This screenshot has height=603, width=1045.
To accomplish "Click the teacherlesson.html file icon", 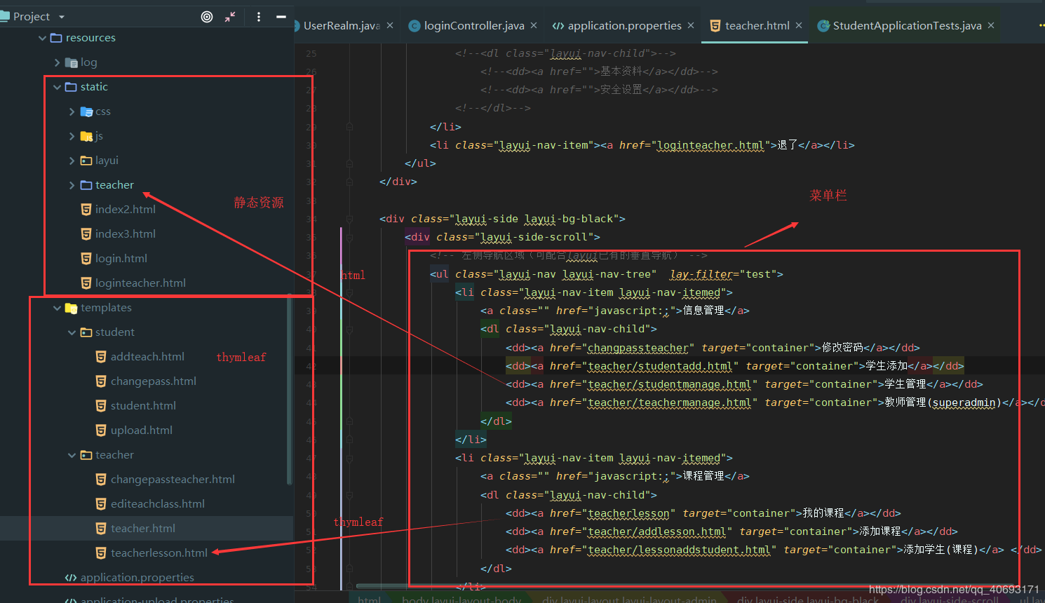I will pyautogui.click(x=101, y=553).
